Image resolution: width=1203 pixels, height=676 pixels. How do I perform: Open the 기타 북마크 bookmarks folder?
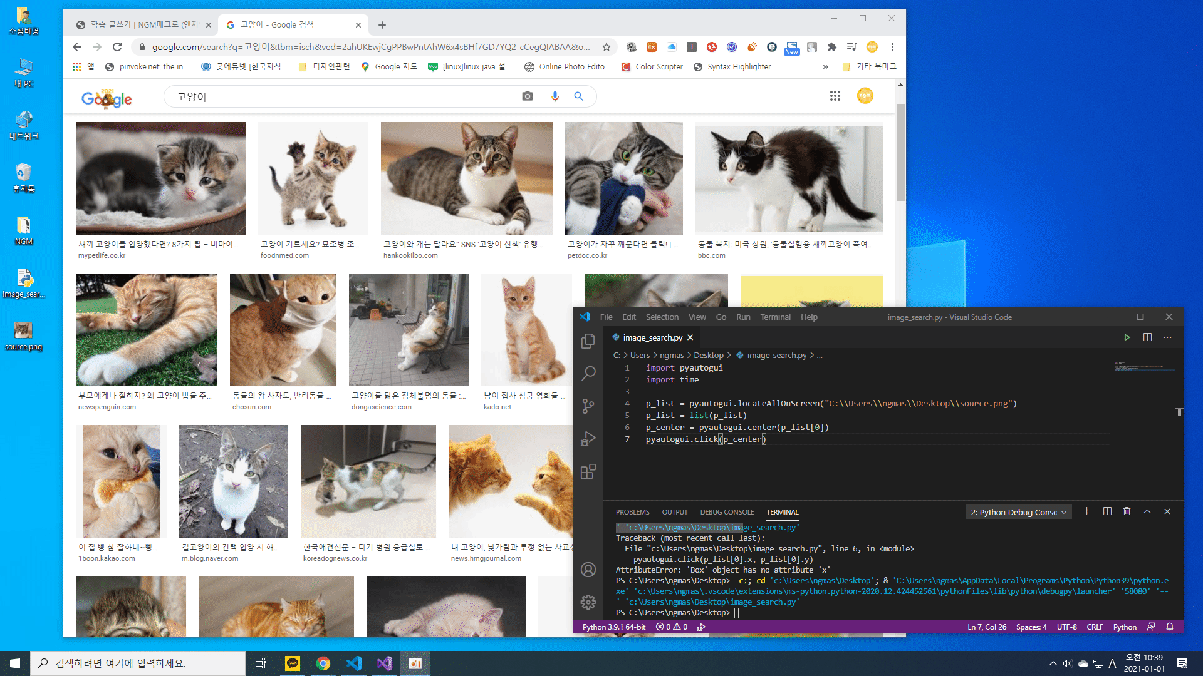869,66
